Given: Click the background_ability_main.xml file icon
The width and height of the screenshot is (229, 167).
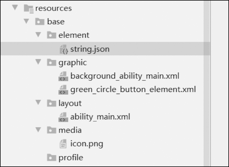Looking at the screenshot, I should 63,76.
